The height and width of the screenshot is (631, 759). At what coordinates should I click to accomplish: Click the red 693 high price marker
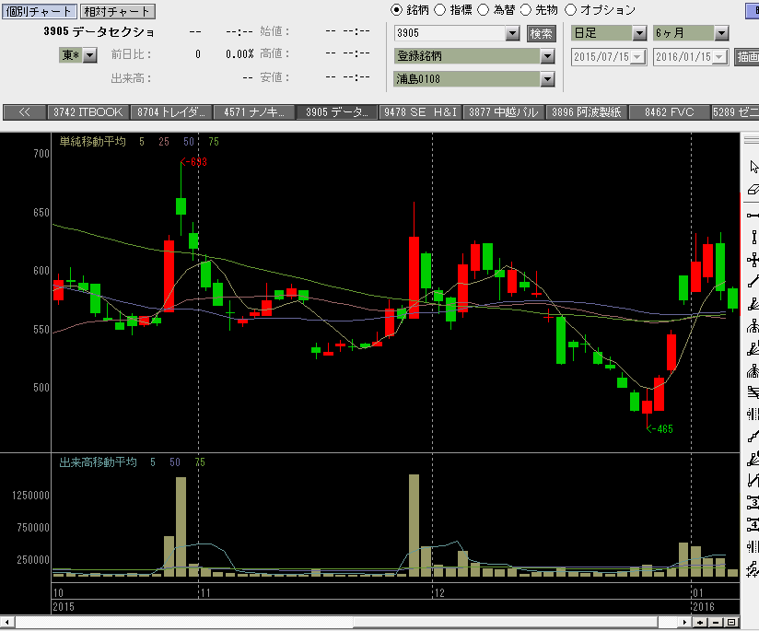193,162
